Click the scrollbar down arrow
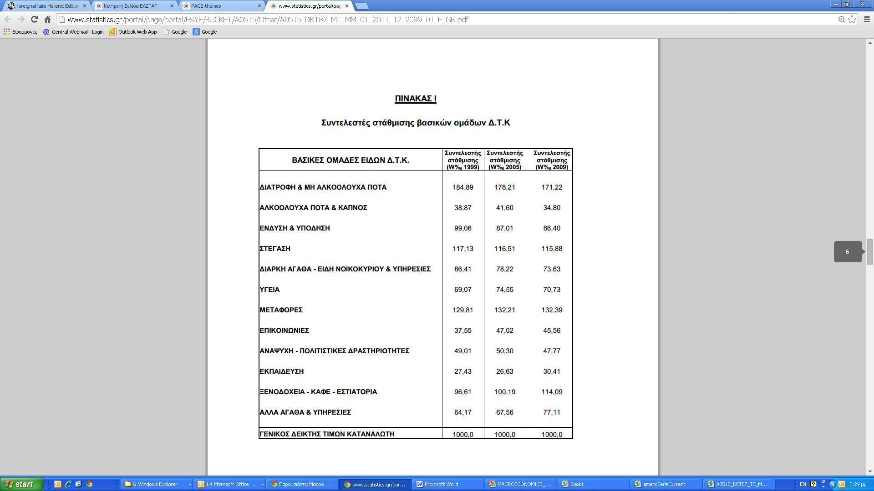 (870, 471)
